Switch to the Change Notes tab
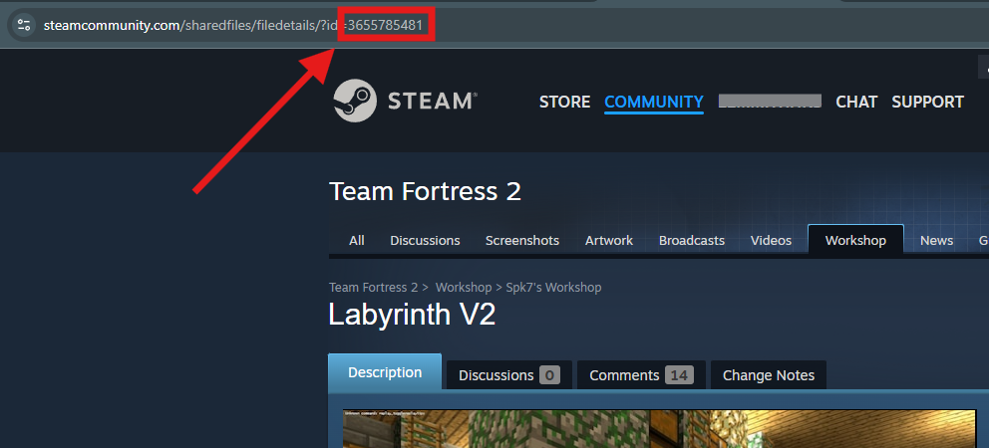Viewport: 989px width, 448px height. [x=769, y=375]
